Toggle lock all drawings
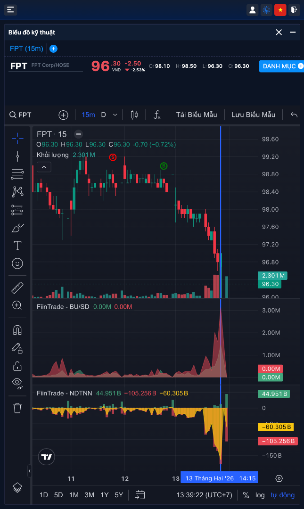The image size is (304, 509). tap(17, 366)
